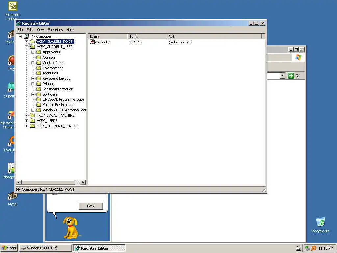Expand the HKEY_USERS hive
Screen dimensions: 337x253
click(x=26, y=121)
